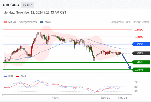Click the 'MA 50' legend label
The image size is (151, 102).
[x=49, y=22]
